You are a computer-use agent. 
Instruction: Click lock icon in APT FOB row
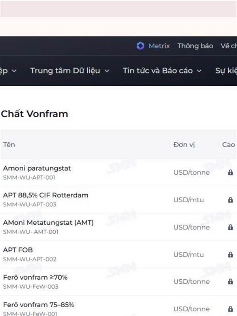230,254
